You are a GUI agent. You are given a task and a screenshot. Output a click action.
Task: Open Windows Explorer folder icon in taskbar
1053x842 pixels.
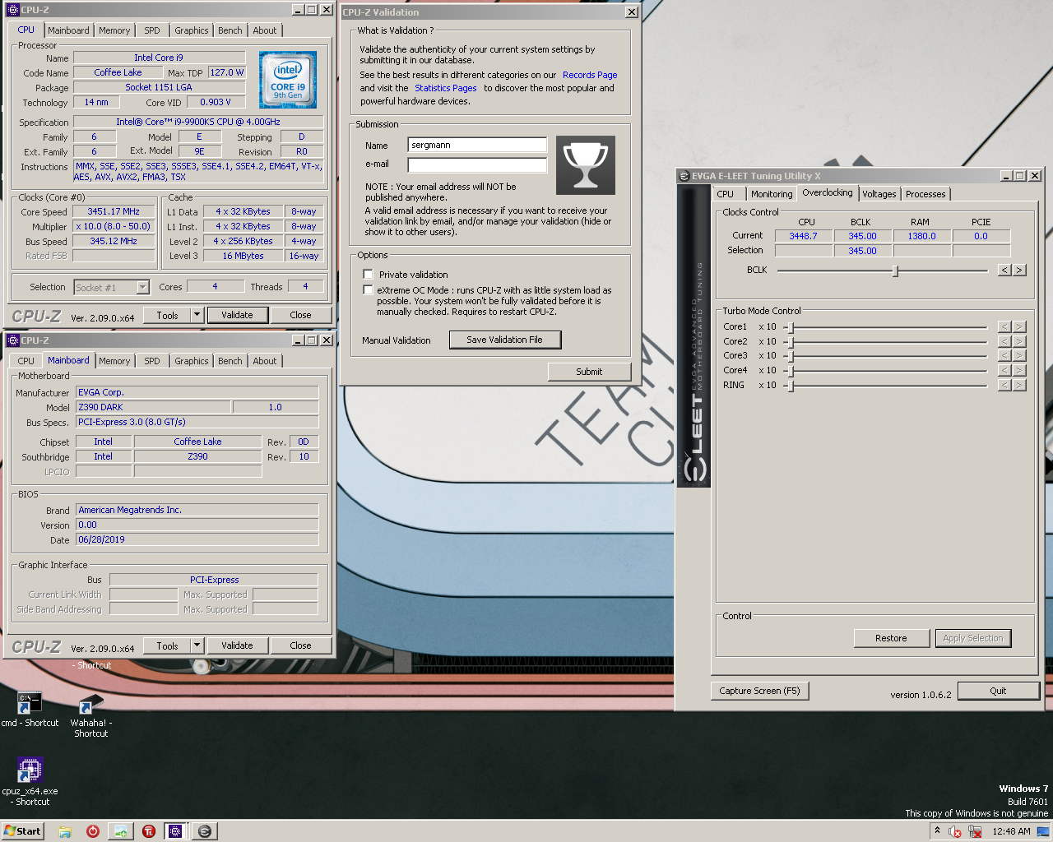(x=65, y=831)
